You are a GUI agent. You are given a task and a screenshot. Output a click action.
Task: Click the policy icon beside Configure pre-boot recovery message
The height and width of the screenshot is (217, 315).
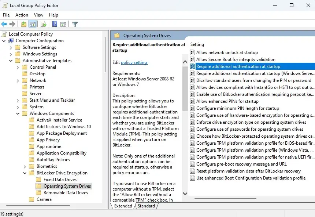192,164
